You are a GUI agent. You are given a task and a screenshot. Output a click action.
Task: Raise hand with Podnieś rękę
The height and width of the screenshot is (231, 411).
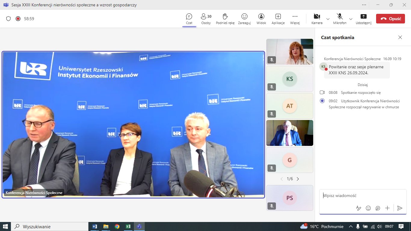coord(225,19)
